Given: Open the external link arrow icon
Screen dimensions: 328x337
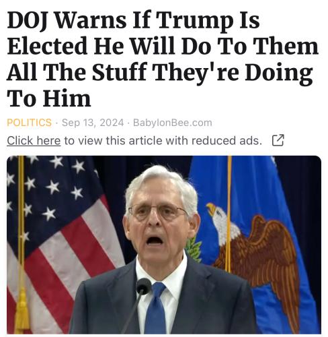Looking at the screenshot, I should pyautogui.click(x=278, y=140).
